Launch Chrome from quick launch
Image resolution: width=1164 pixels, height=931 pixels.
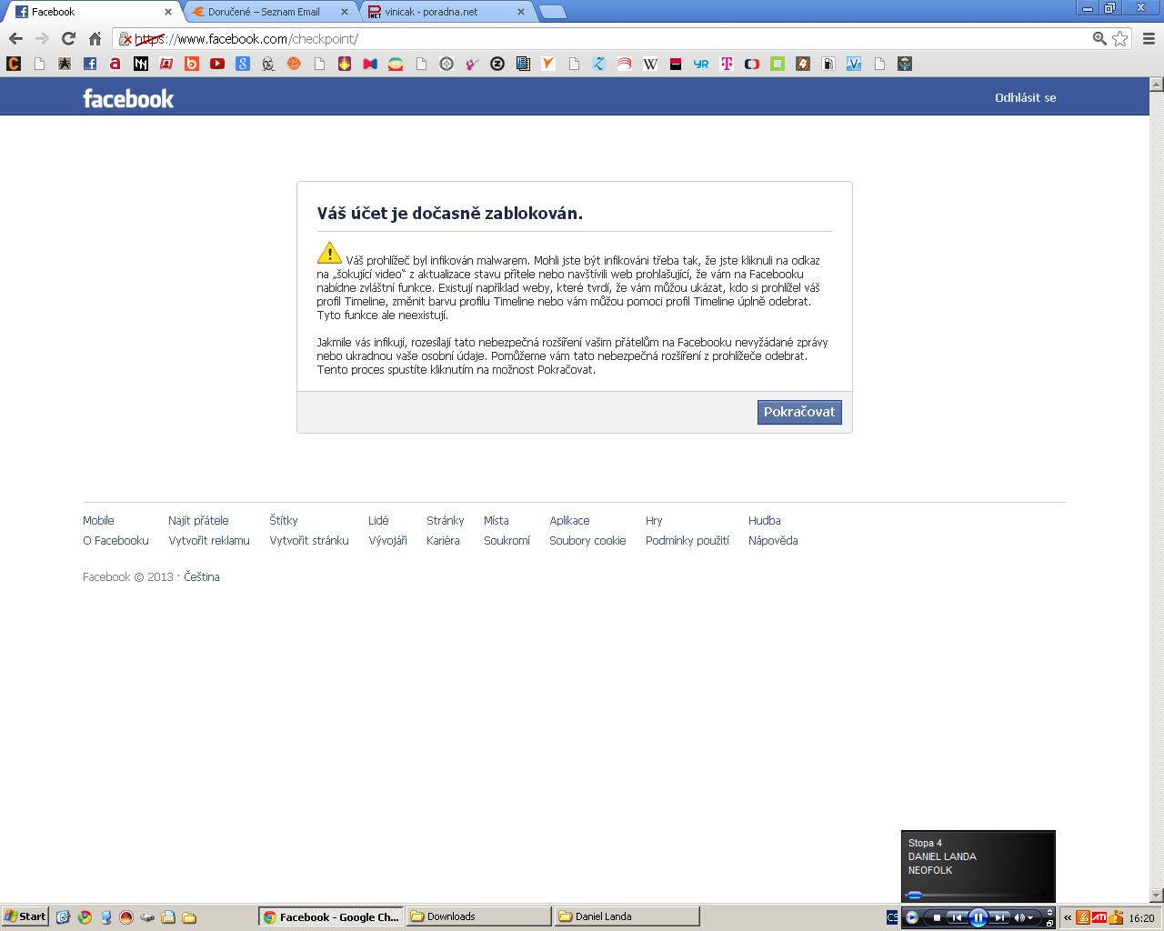tap(85, 917)
